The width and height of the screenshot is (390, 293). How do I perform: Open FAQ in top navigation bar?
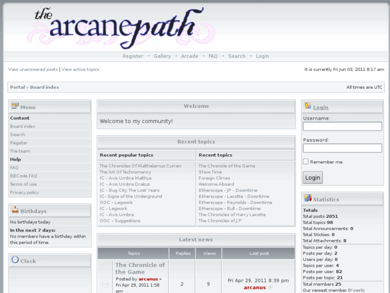pyautogui.click(x=213, y=56)
